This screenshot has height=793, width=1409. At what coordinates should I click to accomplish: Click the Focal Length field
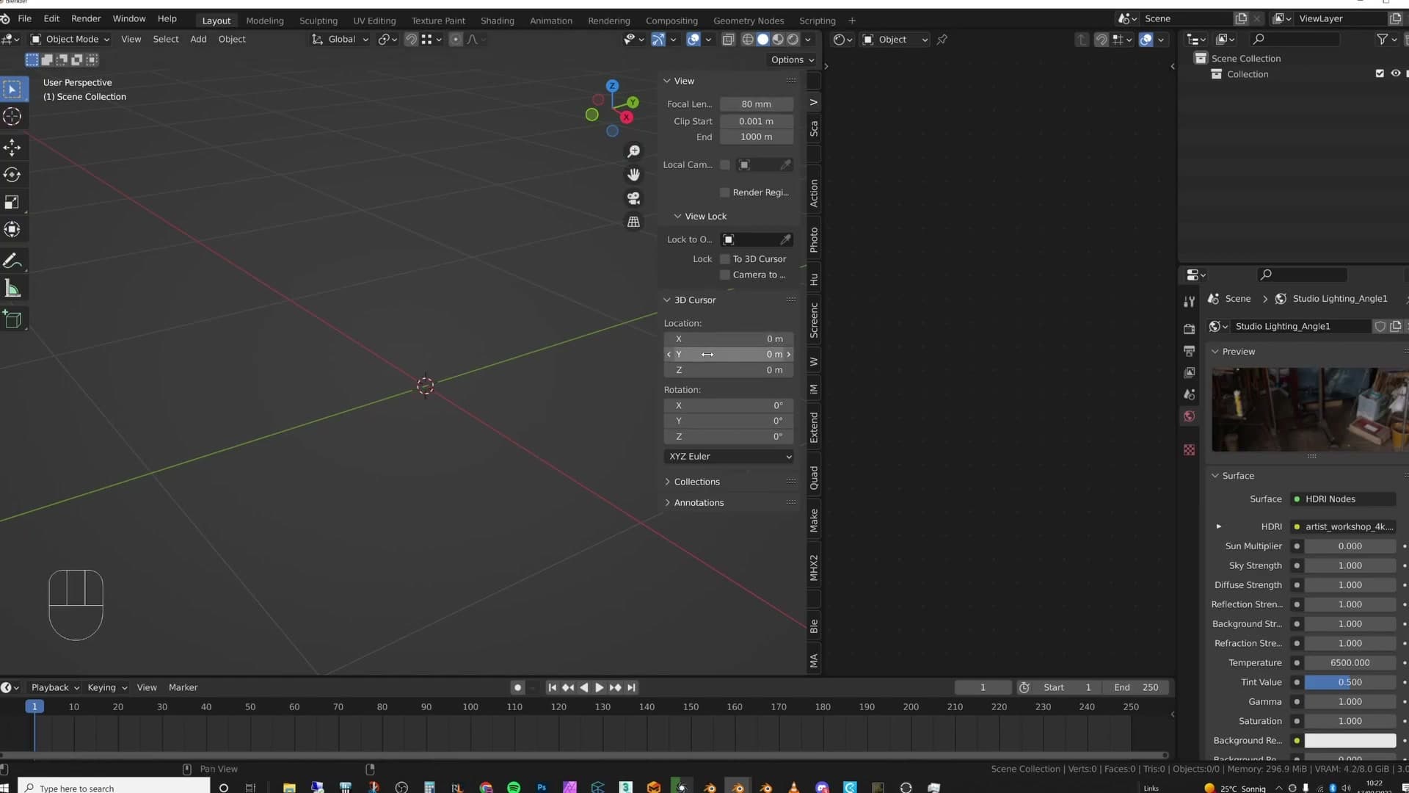click(756, 104)
